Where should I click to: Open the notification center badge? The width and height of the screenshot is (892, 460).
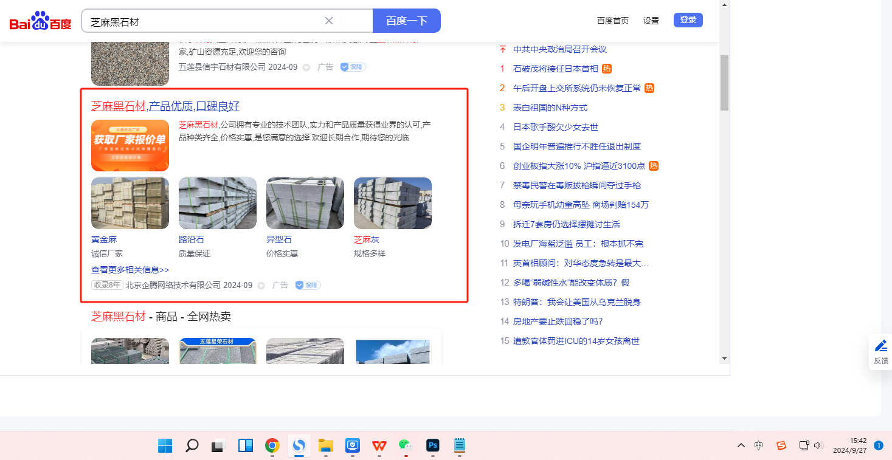point(879,445)
